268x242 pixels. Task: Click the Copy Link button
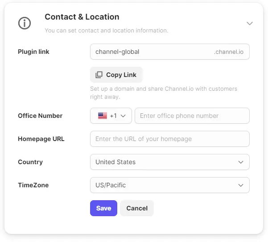[x=116, y=75]
